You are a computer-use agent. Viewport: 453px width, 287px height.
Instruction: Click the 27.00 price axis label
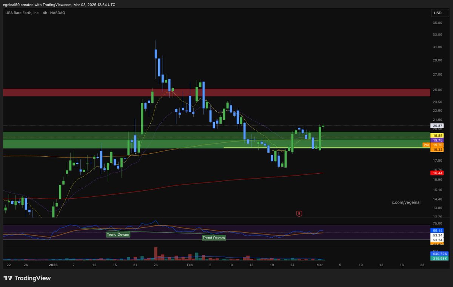[x=438, y=74]
